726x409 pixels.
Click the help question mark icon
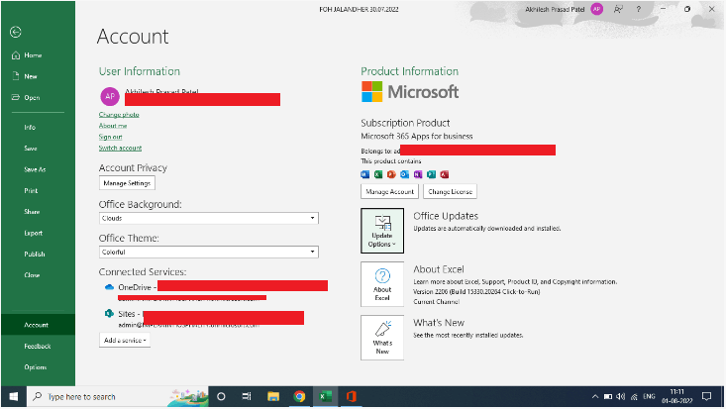coord(639,9)
